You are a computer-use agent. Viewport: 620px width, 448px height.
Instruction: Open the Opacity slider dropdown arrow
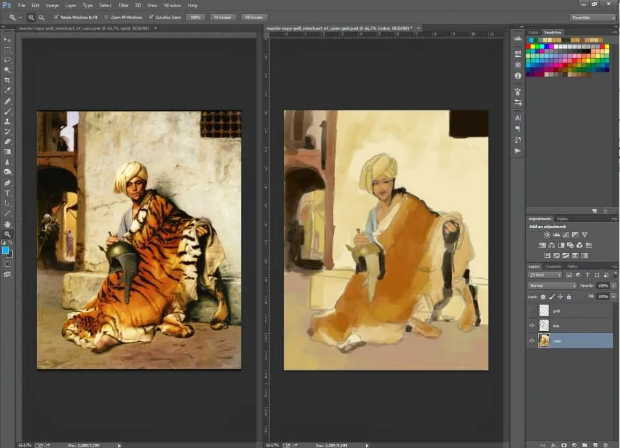point(614,285)
